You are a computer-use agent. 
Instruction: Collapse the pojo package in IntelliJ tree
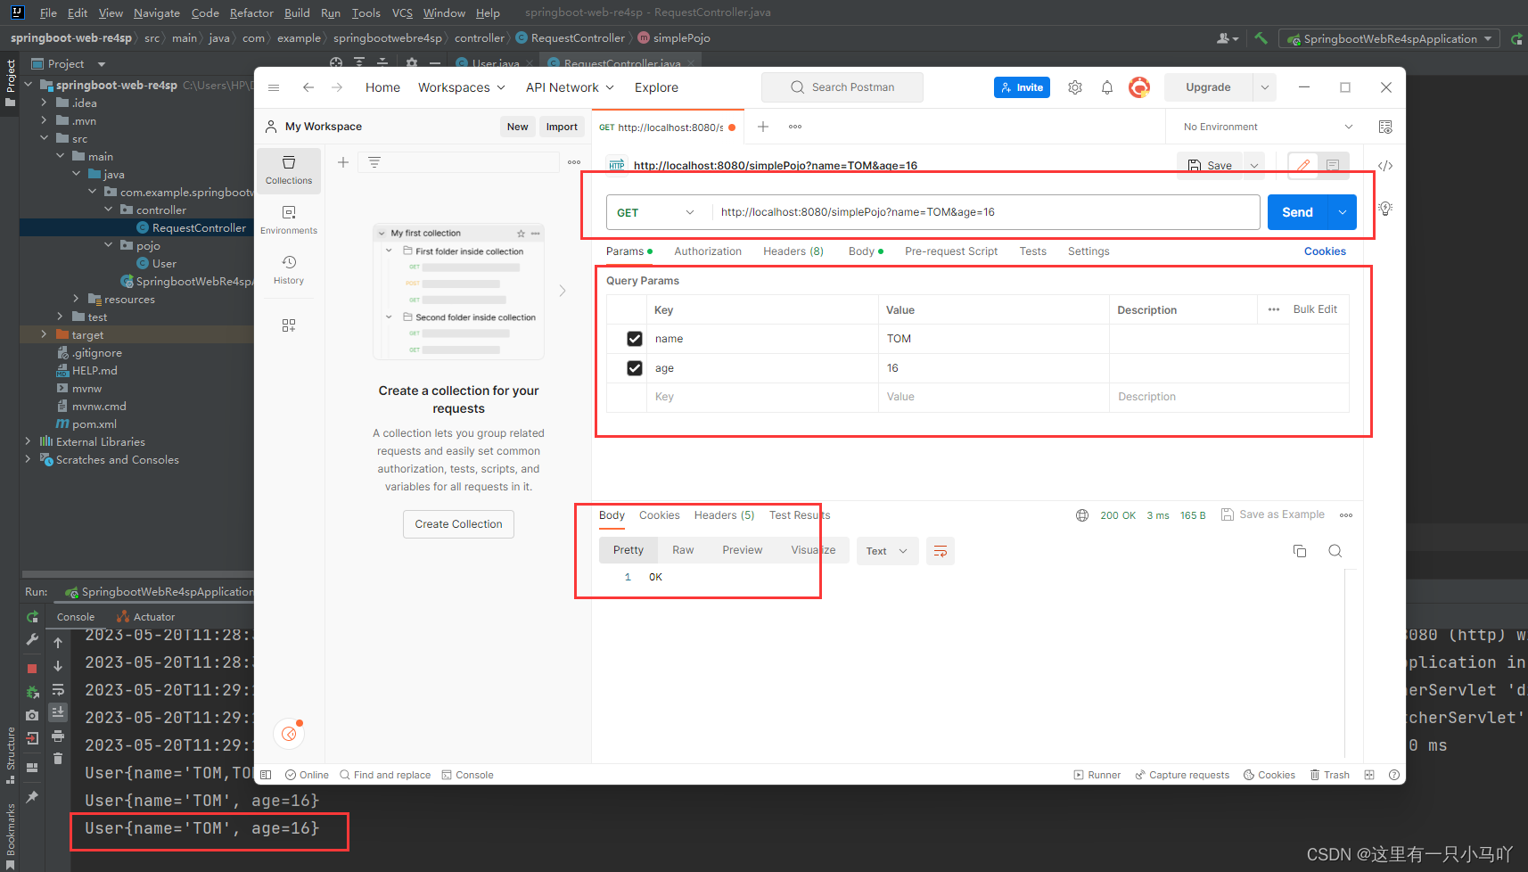point(108,245)
